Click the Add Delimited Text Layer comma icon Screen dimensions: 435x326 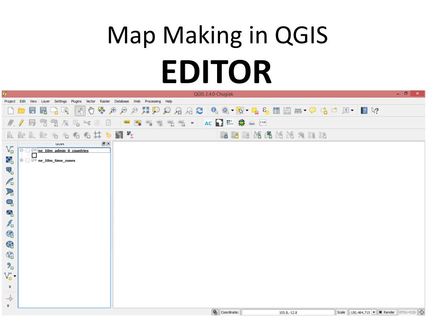click(10, 266)
